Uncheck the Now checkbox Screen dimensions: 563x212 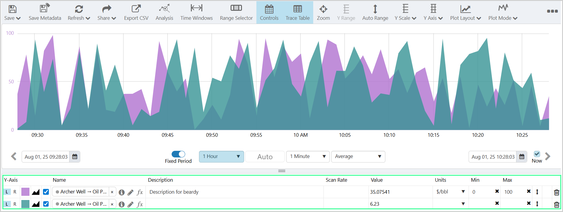point(537,154)
